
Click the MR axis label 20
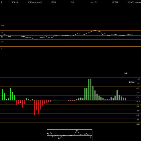click(x=138, y=97)
